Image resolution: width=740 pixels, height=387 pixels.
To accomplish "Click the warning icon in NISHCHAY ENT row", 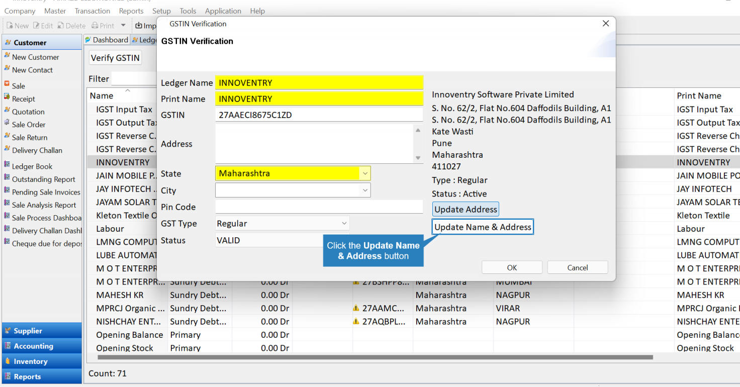I will click(x=356, y=321).
